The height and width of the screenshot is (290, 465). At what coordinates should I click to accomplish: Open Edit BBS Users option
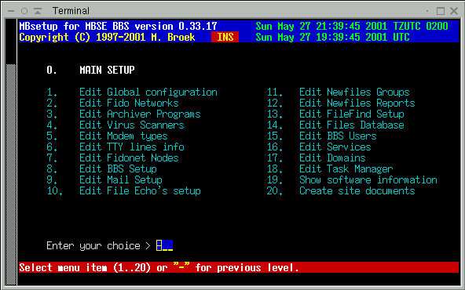click(338, 136)
